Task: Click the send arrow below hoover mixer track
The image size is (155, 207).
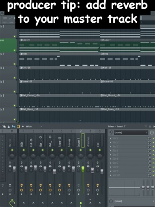Action: 71,203
